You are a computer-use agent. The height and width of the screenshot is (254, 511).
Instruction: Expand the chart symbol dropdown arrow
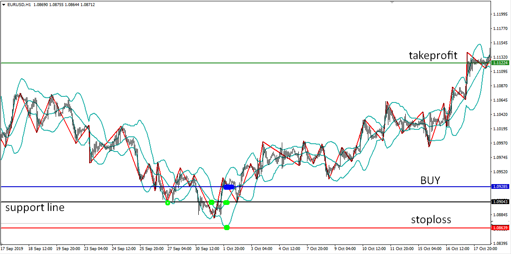coord(3,4)
